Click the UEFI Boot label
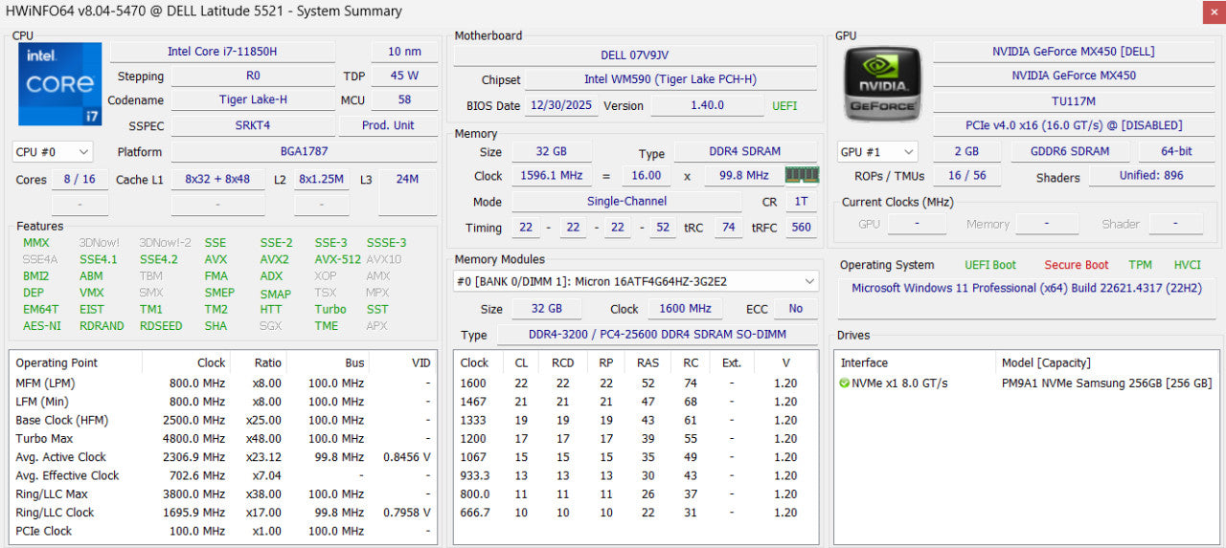Image resolution: width=1226 pixels, height=548 pixels. 990,265
